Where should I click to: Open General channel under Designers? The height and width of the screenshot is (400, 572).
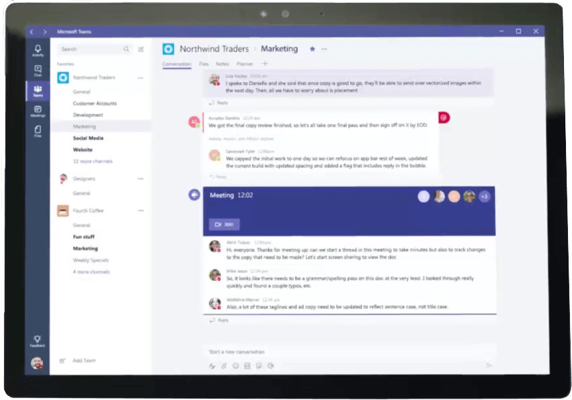point(82,193)
